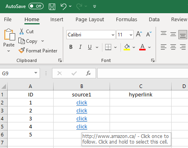188x148 pixels.
Task: Select the ID header cell
Action: coord(30,94)
